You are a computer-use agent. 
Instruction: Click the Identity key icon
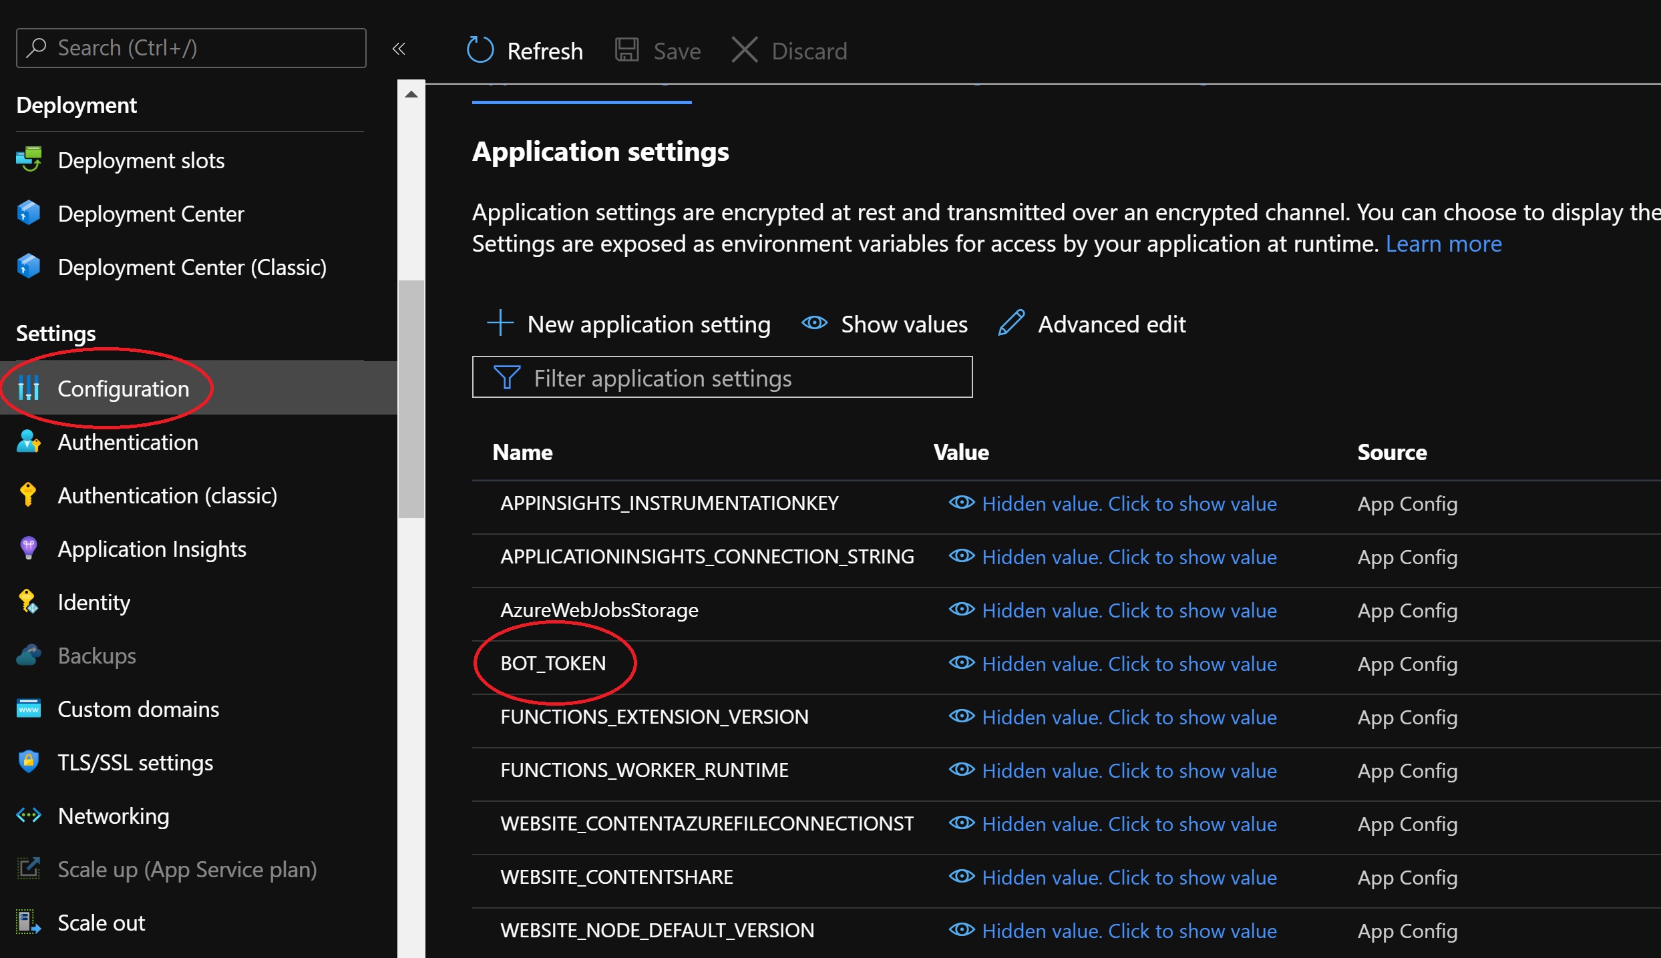coord(28,602)
